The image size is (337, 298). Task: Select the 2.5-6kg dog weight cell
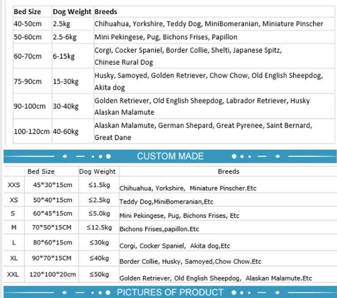[65, 37]
